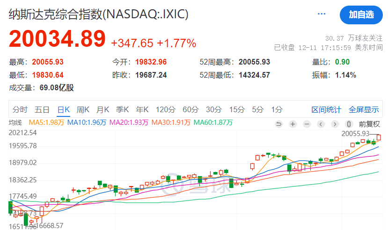Switch to the 5分 interval tab
Viewport: 388px width, 230px height.
coord(257,109)
